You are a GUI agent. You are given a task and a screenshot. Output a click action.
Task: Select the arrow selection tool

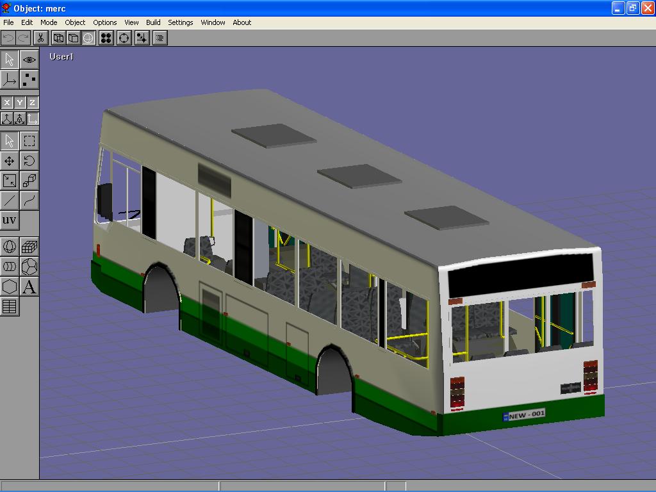click(9, 140)
